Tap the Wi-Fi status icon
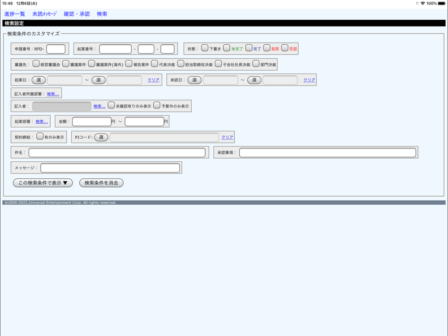Image resolution: width=448 pixels, height=336 pixels. point(422,4)
